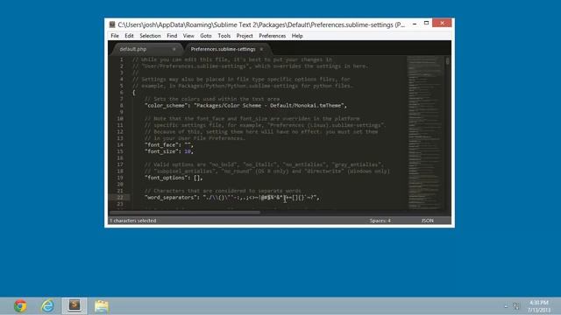Open the Selection menu

tap(150, 36)
